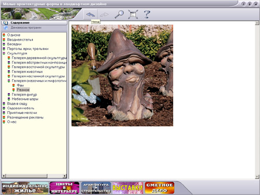Click contents tree scroll right arrow
This screenshot has height=195, width=260.
64,176
